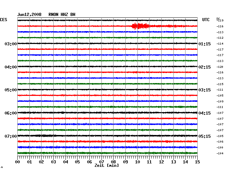225x171 pixels.
Task: Click minute 12 on the time axis
Action: 161,162
